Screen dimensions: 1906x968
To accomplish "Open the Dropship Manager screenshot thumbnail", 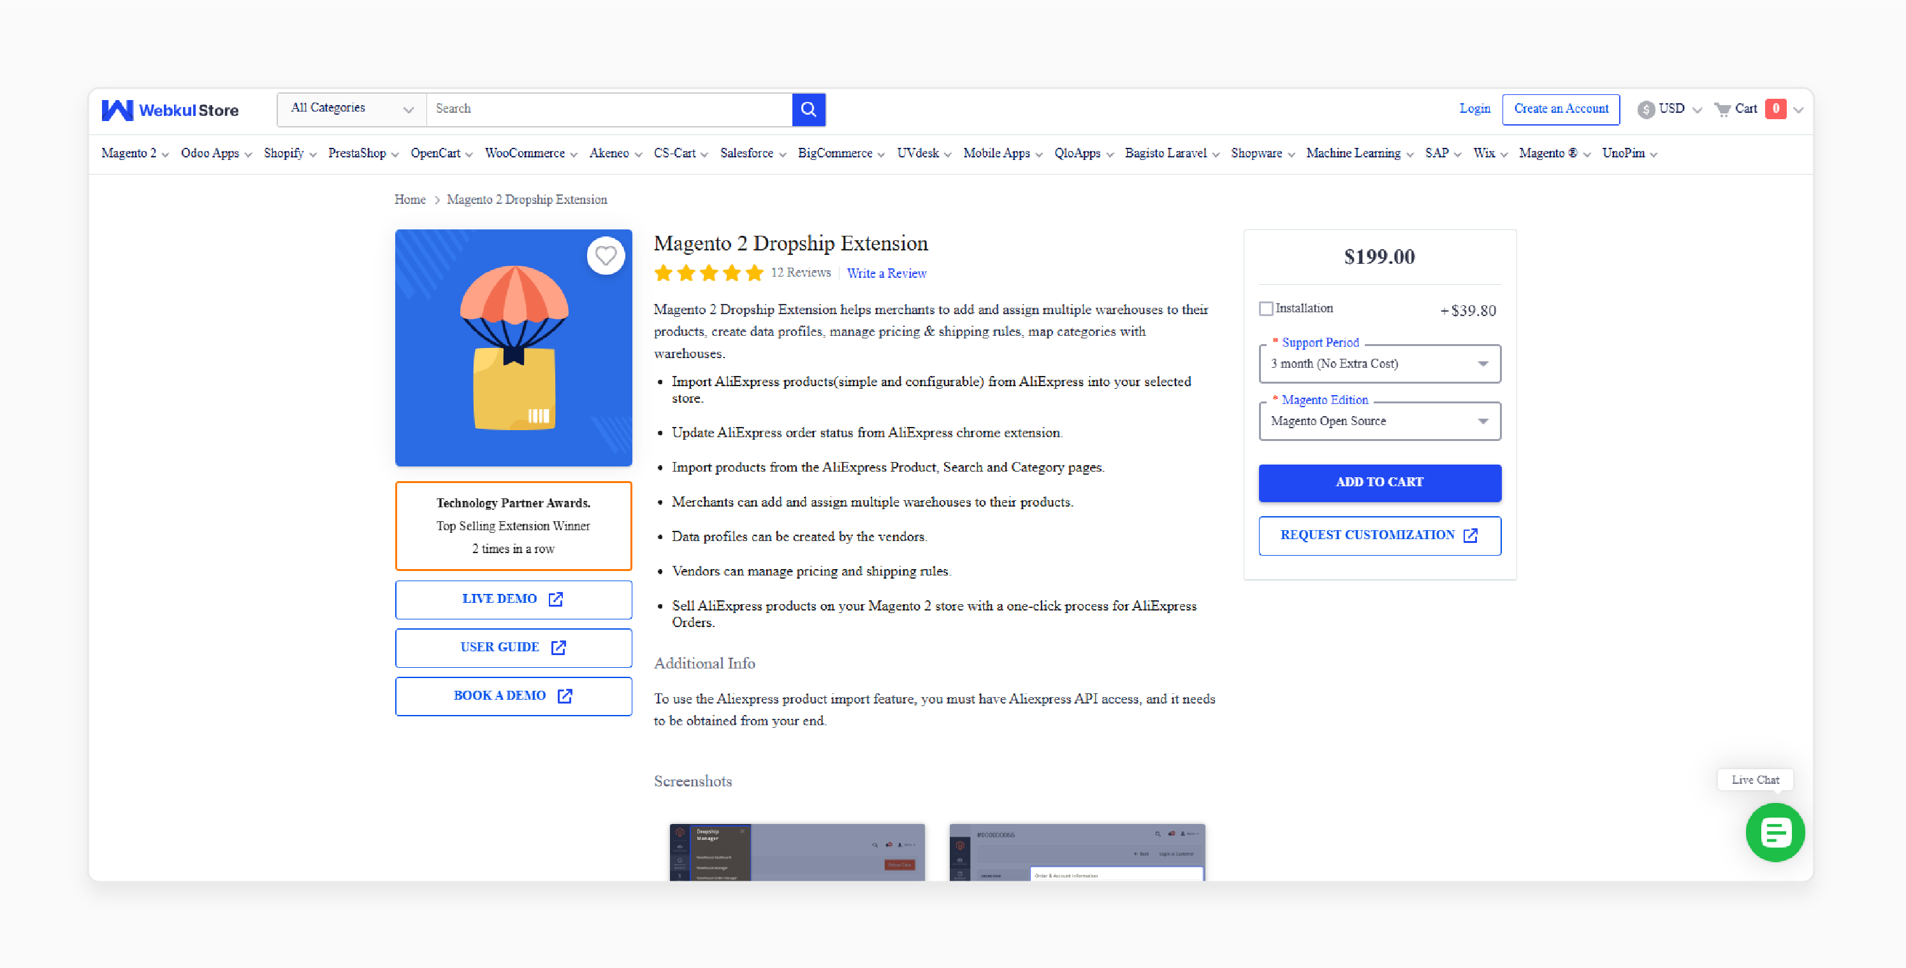I will tap(797, 852).
